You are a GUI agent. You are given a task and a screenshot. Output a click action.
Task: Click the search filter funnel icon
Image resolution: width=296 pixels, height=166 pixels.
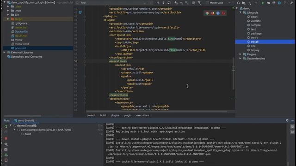tap(199, 3)
